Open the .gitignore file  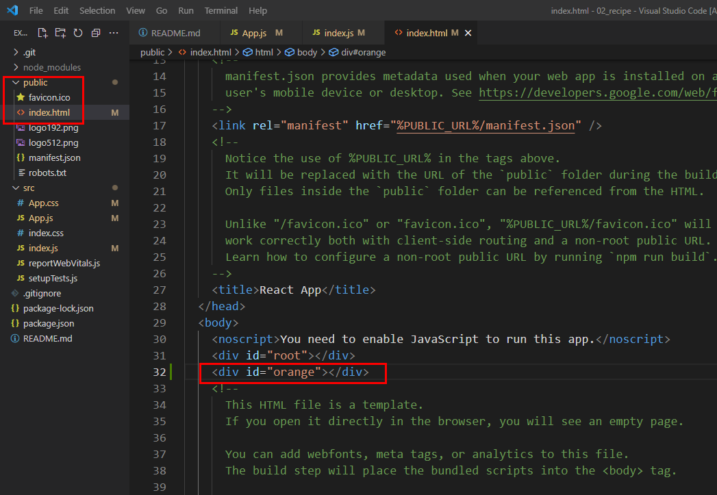[x=64, y=294]
